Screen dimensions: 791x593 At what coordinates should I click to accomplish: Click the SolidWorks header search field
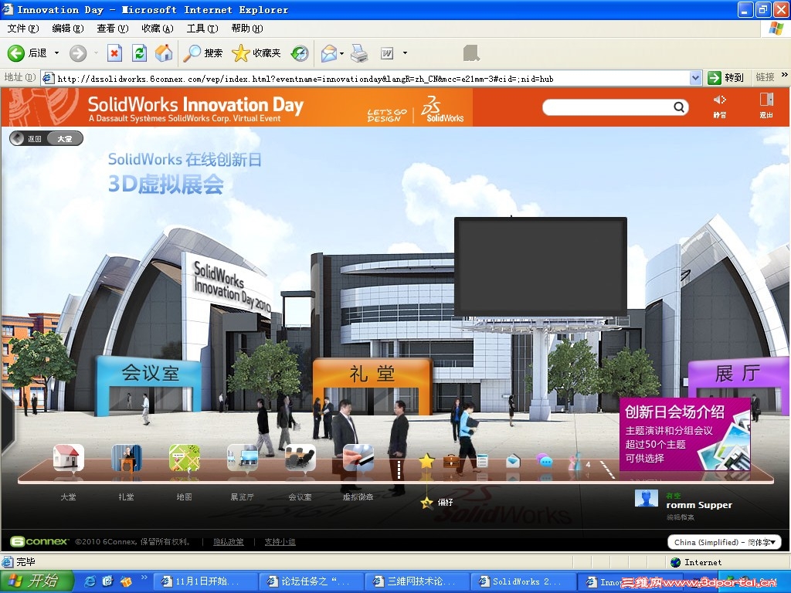coord(609,107)
